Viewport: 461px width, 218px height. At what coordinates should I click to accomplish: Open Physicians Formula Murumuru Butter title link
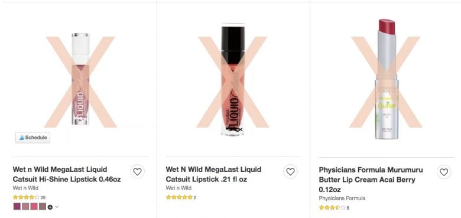[x=371, y=180]
